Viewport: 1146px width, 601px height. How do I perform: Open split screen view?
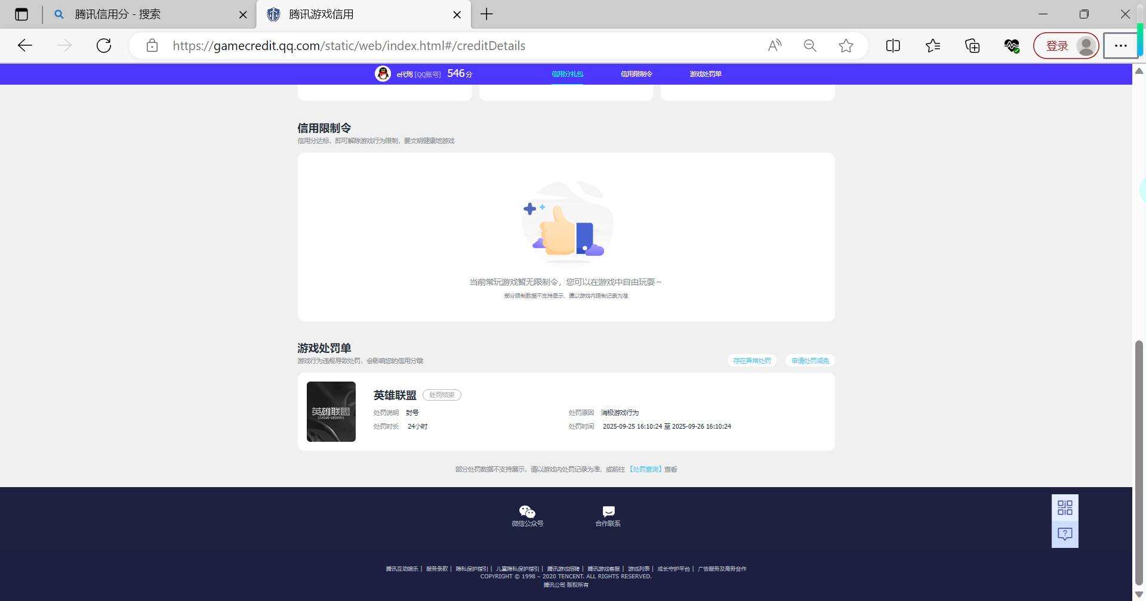pyautogui.click(x=893, y=45)
